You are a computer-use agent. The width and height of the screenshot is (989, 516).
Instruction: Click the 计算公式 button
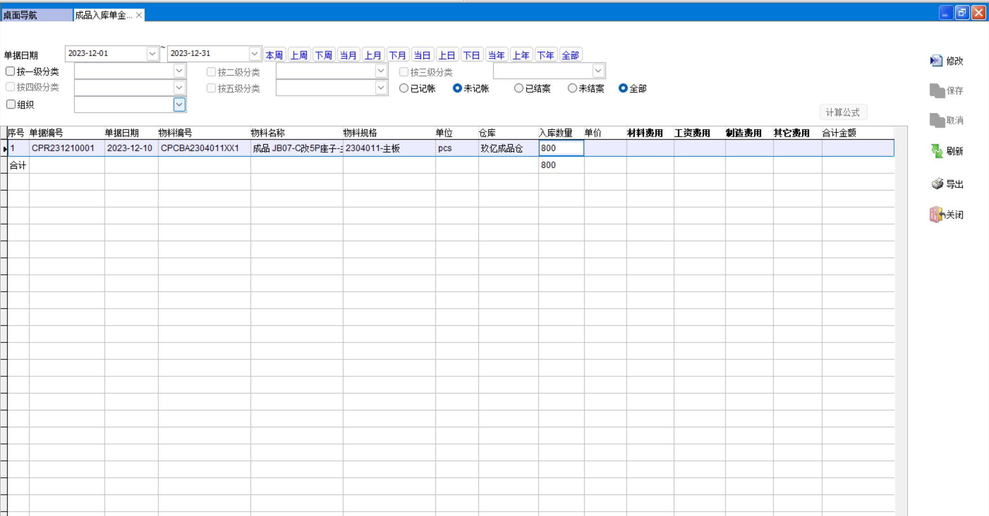(842, 112)
